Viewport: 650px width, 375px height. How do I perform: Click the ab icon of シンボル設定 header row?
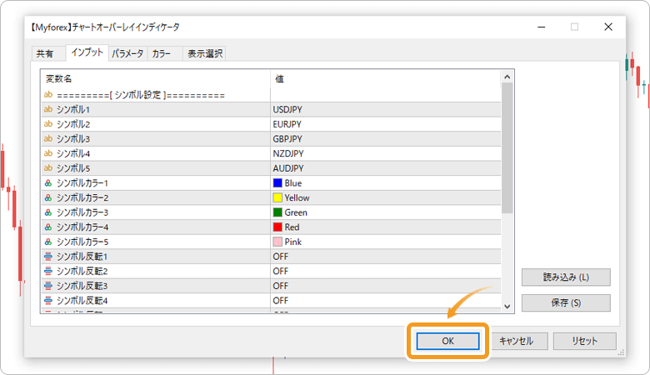pyautogui.click(x=48, y=95)
